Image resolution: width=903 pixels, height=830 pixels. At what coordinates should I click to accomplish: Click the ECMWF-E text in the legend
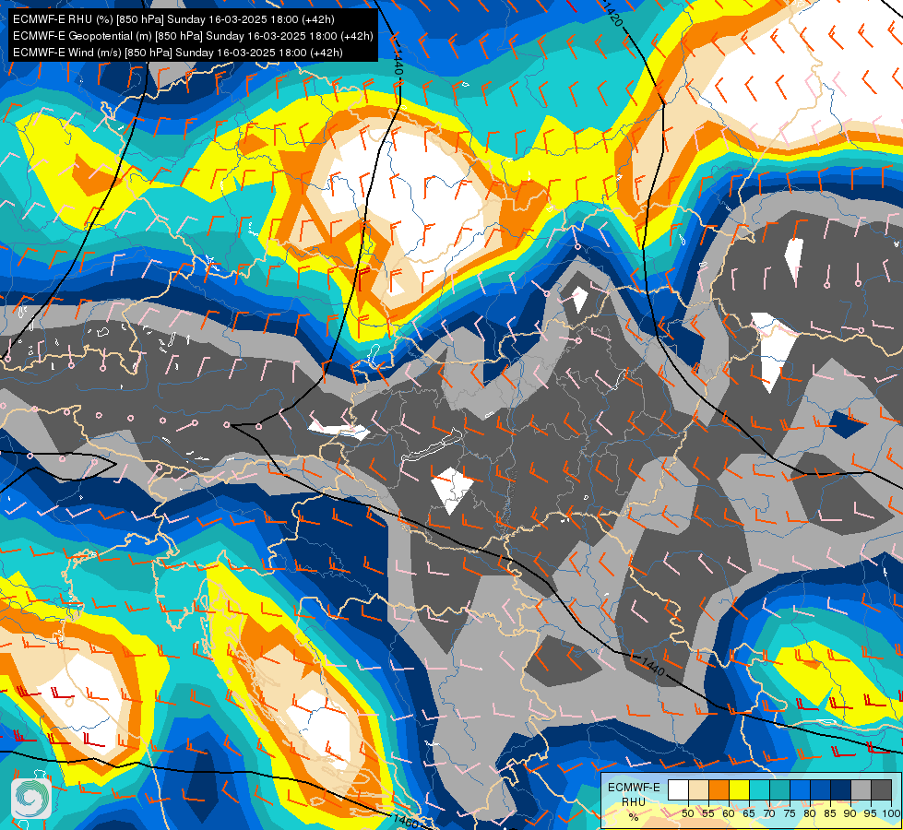[634, 788]
